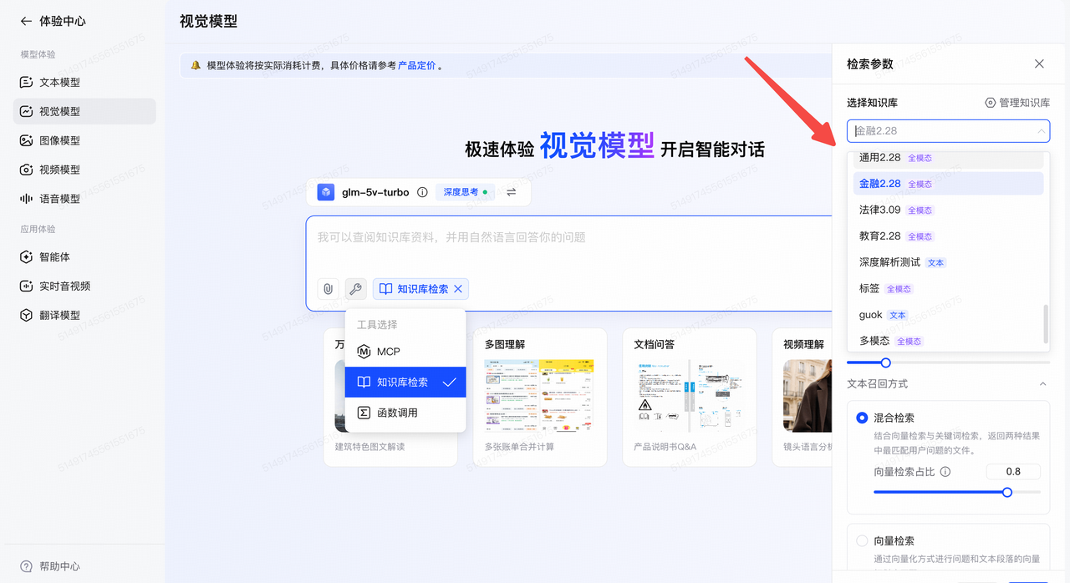The width and height of the screenshot is (1070, 583).
Task: Click the info icon next to glm-5v-turbo
Action: pyautogui.click(x=422, y=192)
